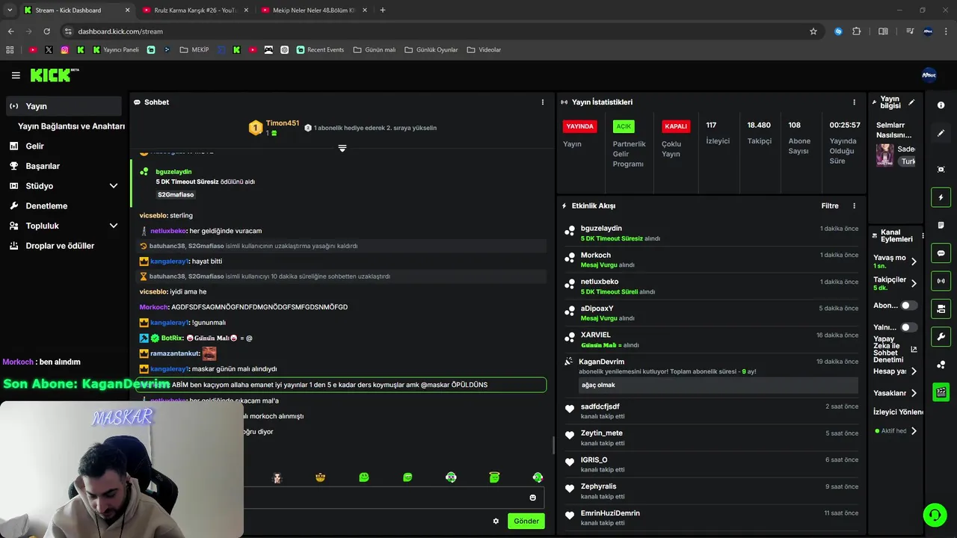This screenshot has height=538, width=957.
Task: Send chat message with Gönder
Action: click(526, 521)
